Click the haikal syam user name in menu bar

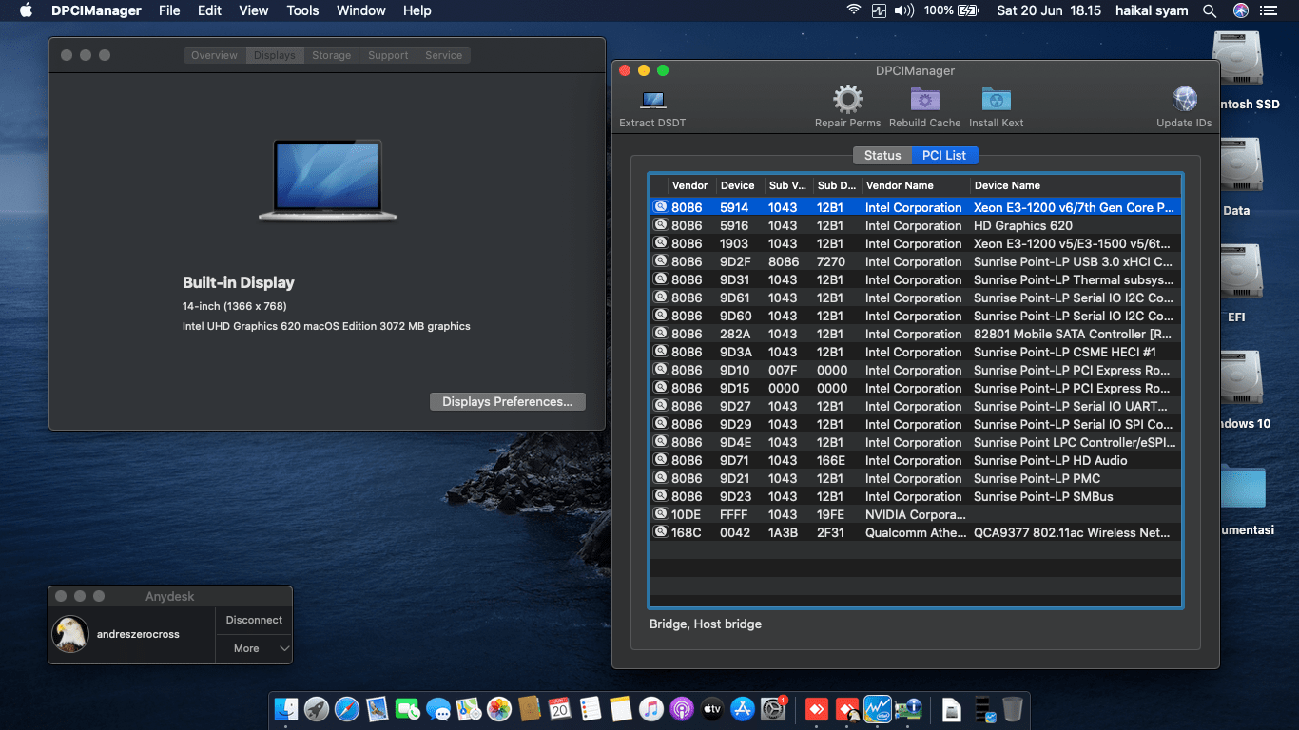tap(1152, 10)
